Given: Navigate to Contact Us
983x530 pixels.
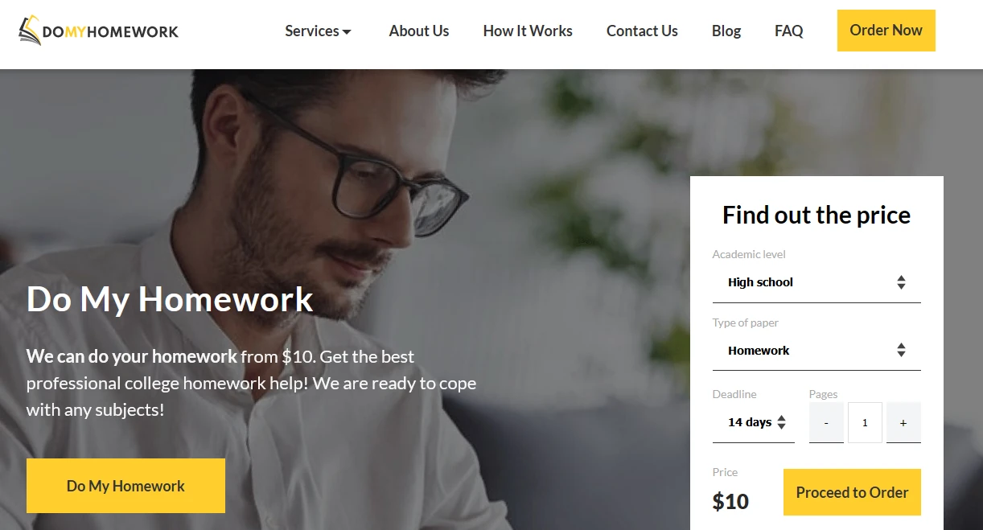Looking at the screenshot, I should tap(642, 31).
